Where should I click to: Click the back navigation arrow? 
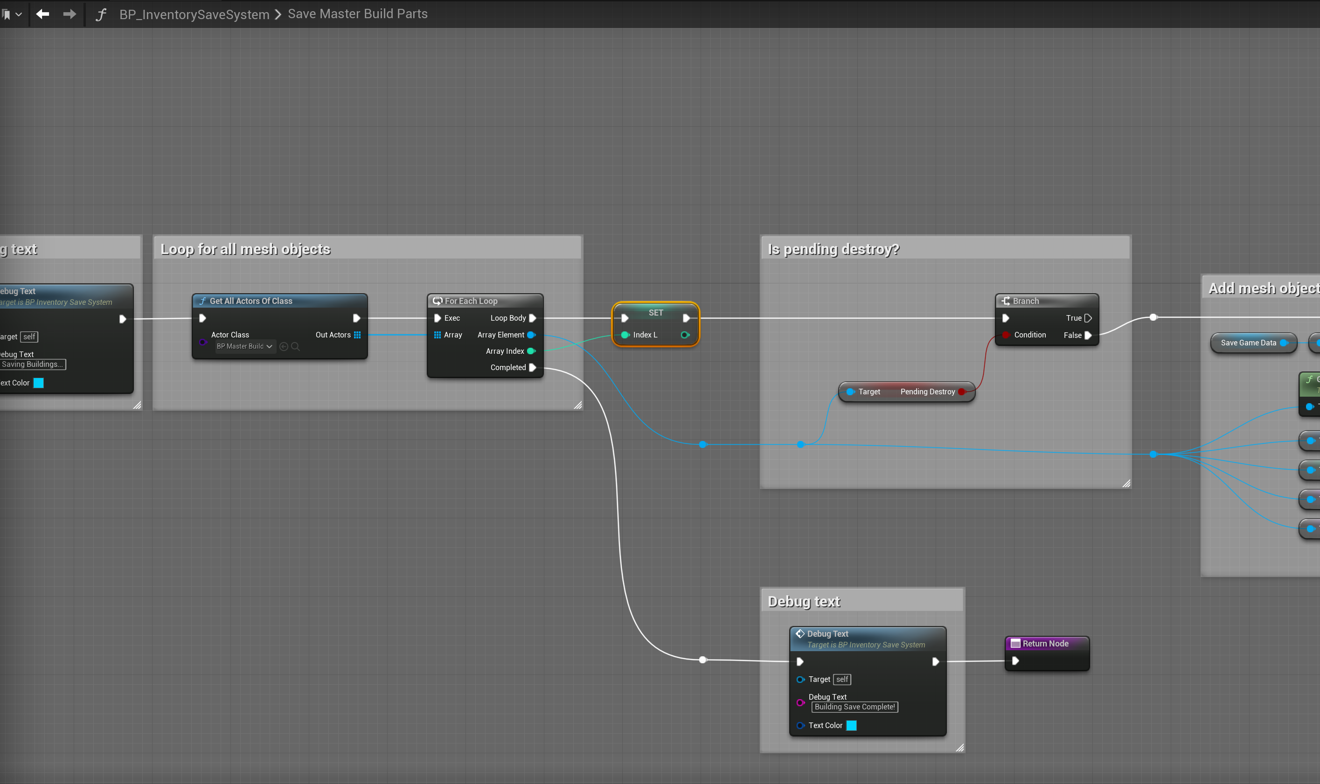point(43,14)
